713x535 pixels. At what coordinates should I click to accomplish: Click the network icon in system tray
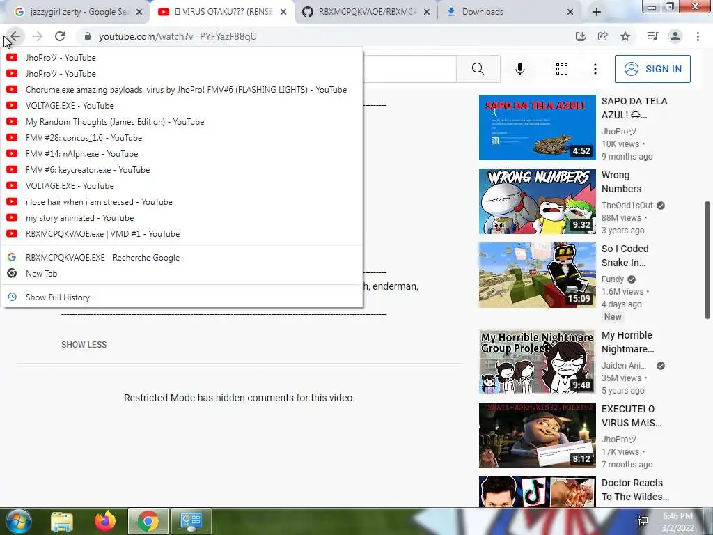tap(643, 521)
